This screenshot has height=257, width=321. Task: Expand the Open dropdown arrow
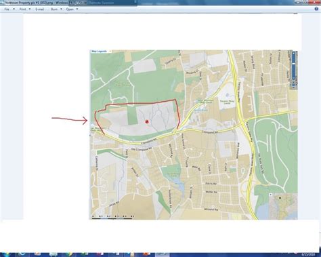(77, 9)
